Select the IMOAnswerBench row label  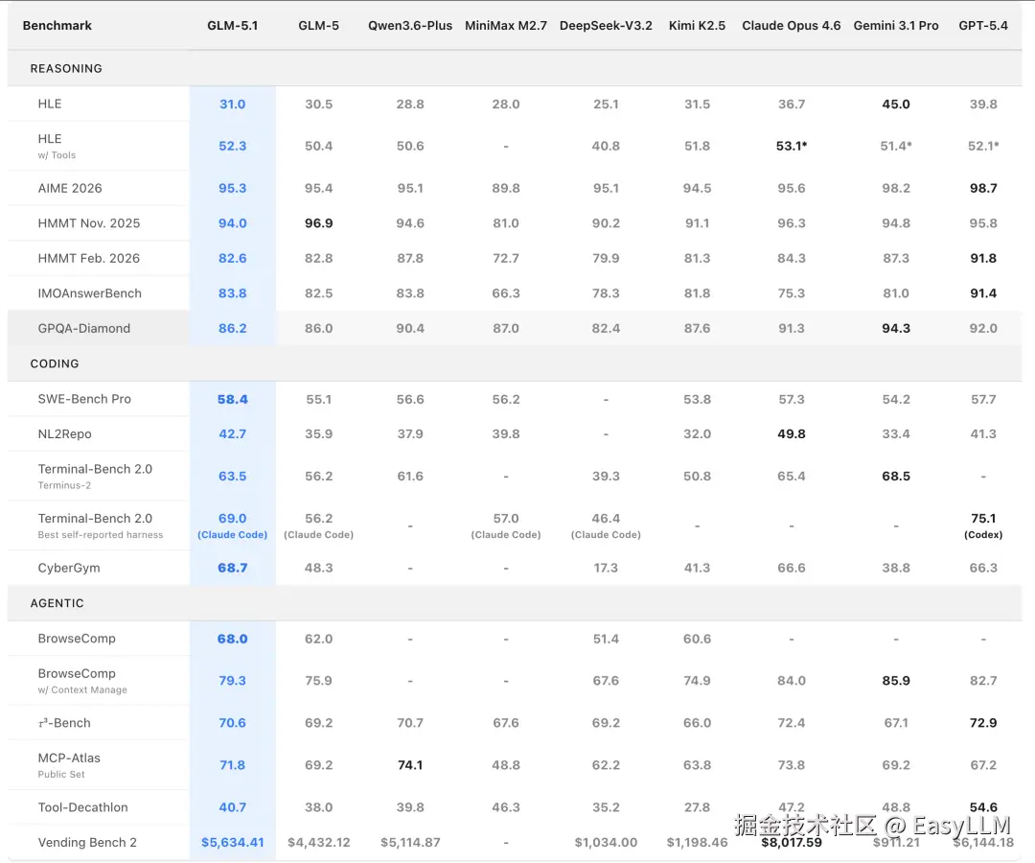click(x=90, y=293)
